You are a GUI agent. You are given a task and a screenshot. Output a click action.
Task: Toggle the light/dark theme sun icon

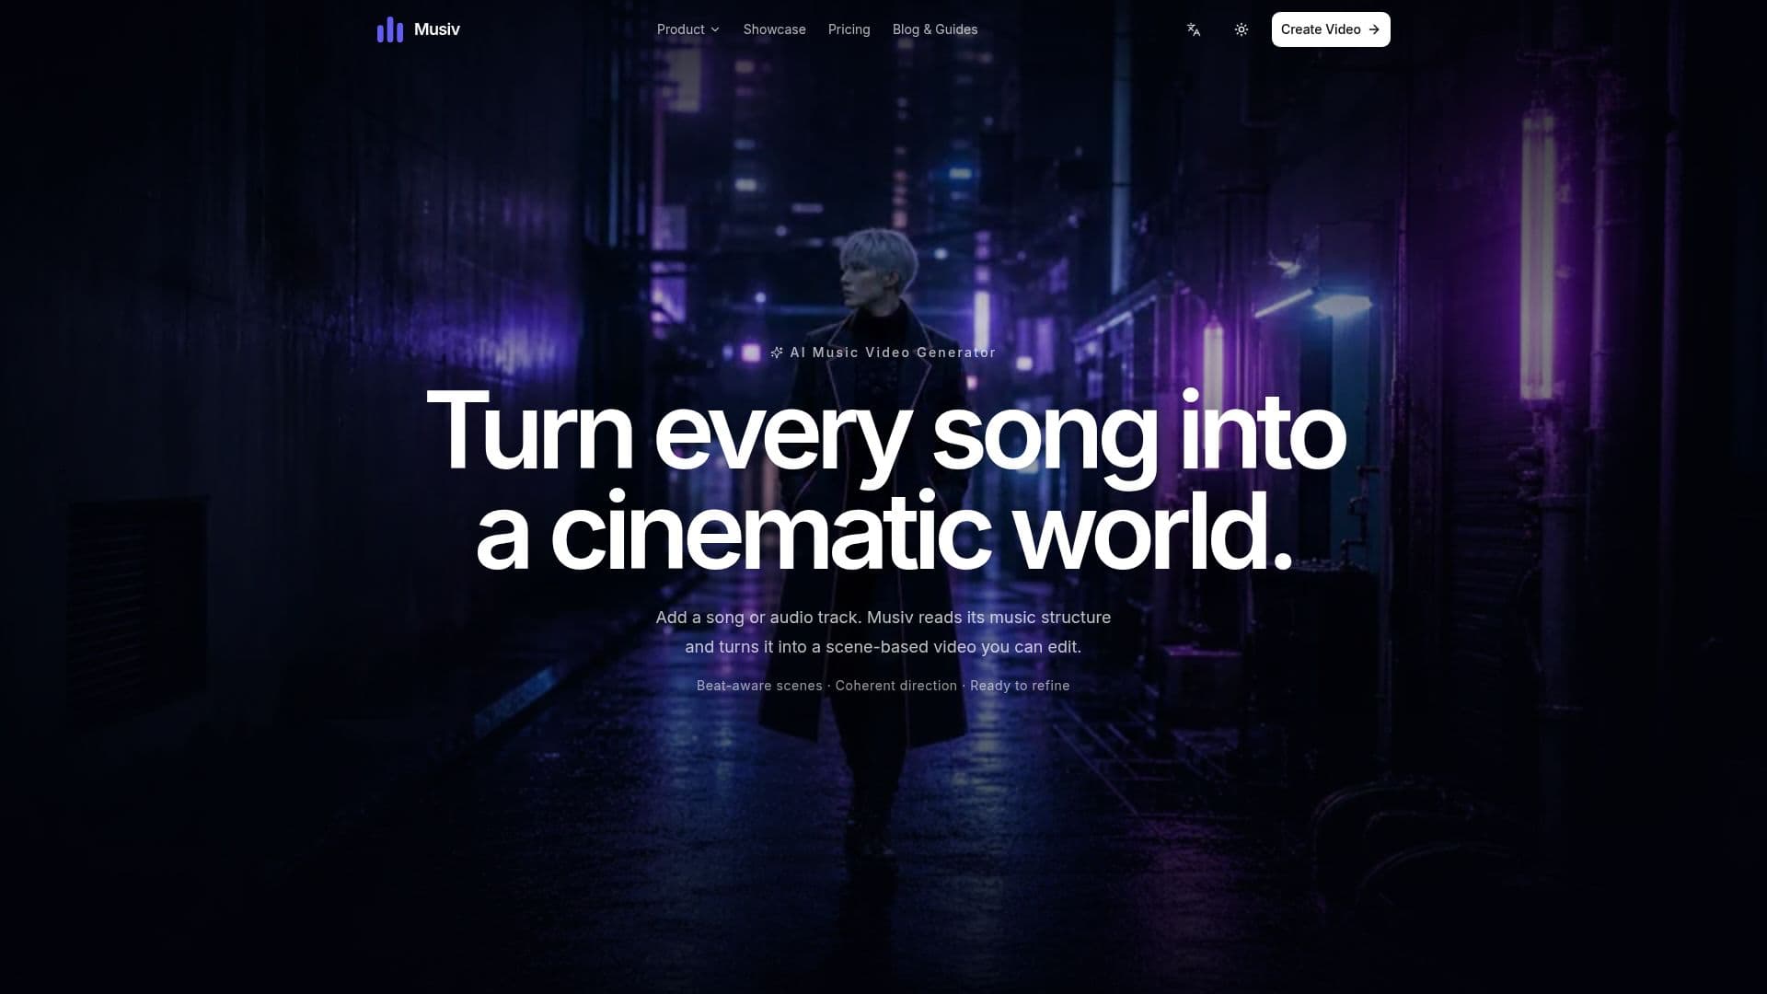click(1242, 29)
